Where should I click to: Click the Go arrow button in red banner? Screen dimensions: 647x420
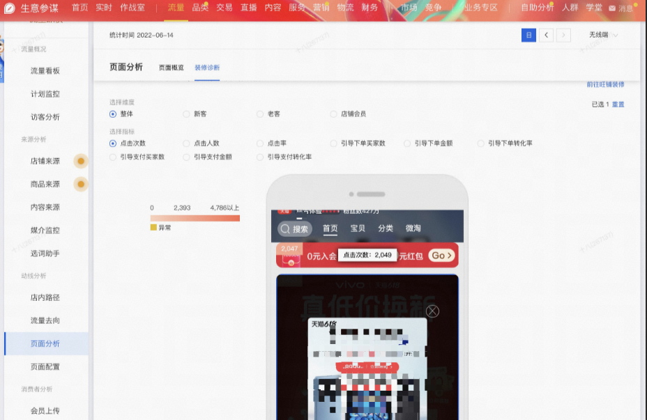point(441,256)
